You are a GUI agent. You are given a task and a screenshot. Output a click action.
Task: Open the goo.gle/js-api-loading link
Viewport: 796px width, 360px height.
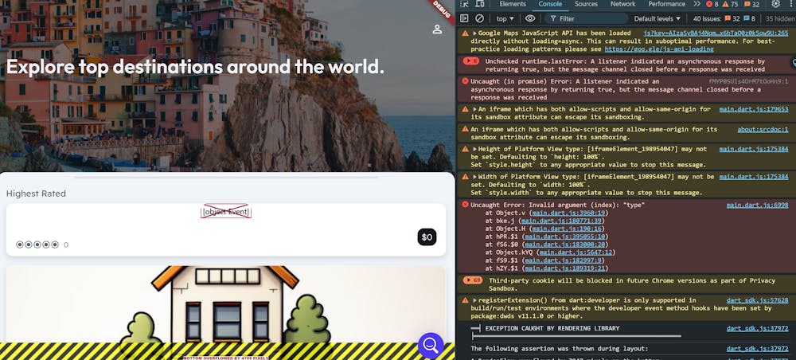coord(659,49)
